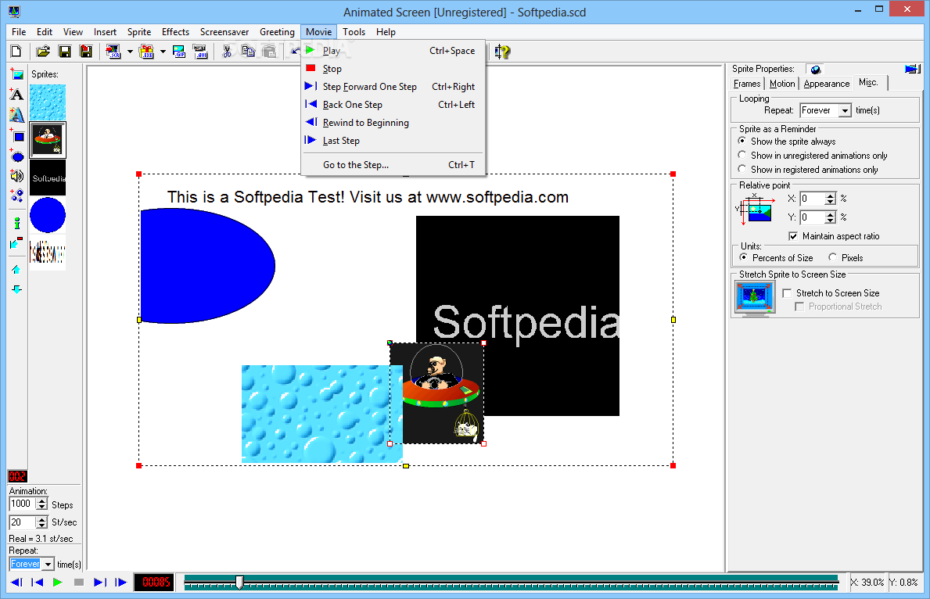Adjust St/sec speed spinner
Viewport: 930px width, 599px height.
[x=41, y=522]
